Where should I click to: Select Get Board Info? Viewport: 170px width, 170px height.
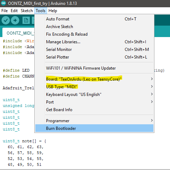(x=94, y=110)
